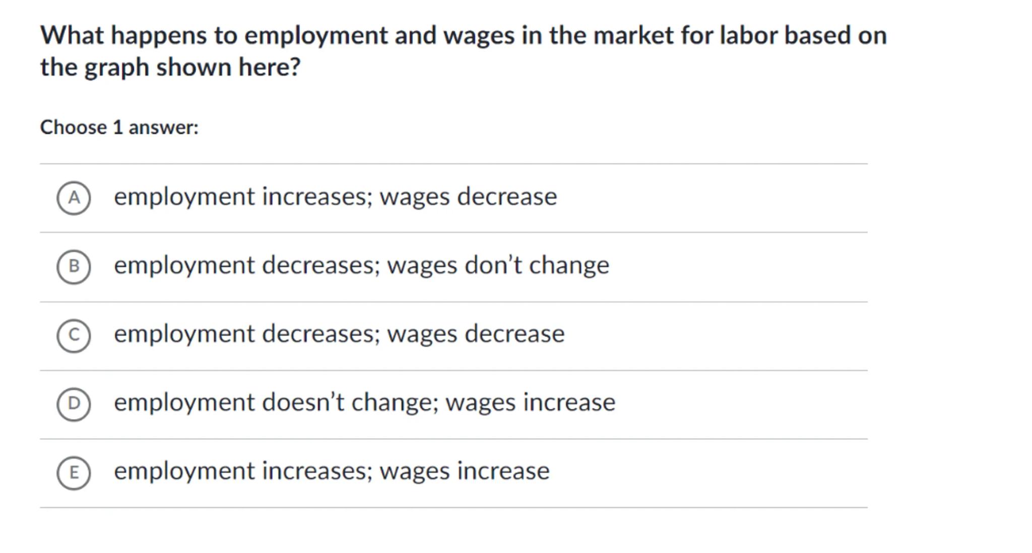Click 'employment increases; wages decrease' answer text
The height and width of the screenshot is (553, 1032).
click(335, 196)
